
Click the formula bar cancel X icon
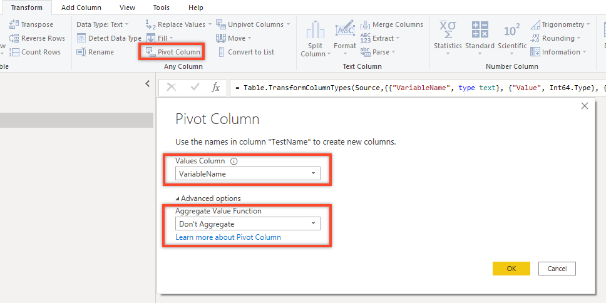tap(171, 88)
